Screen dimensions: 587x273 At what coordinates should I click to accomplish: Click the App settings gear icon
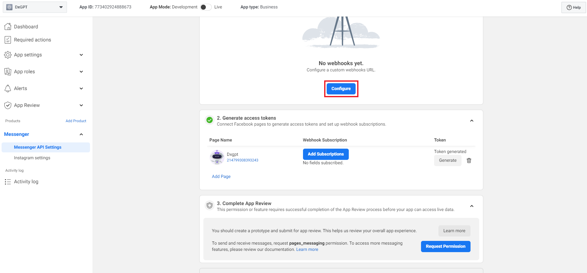[x=8, y=55]
